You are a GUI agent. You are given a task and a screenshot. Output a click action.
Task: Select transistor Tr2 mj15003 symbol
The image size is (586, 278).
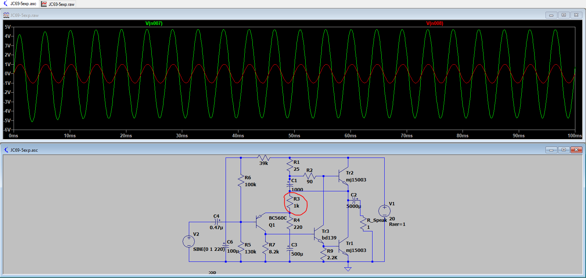click(x=343, y=177)
